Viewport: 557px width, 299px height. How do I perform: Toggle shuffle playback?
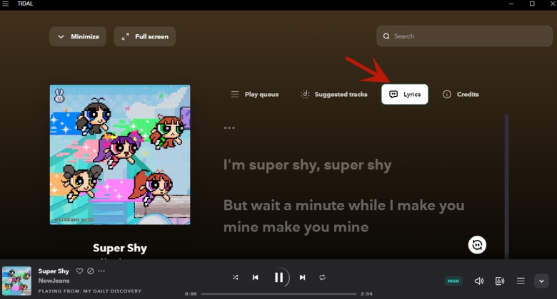[x=235, y=278]
